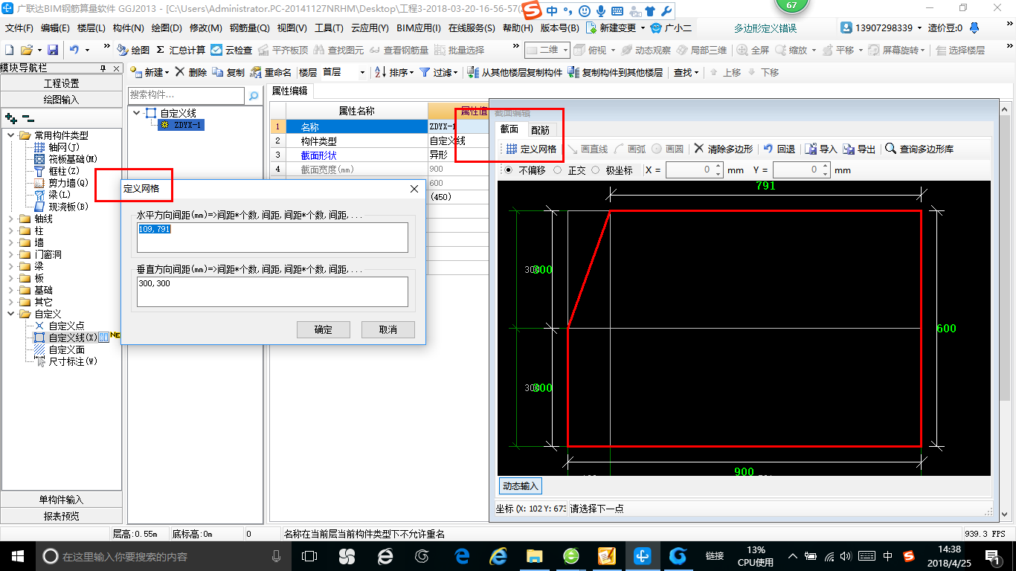Click the undo arrow icon

(x=74, y=50)
